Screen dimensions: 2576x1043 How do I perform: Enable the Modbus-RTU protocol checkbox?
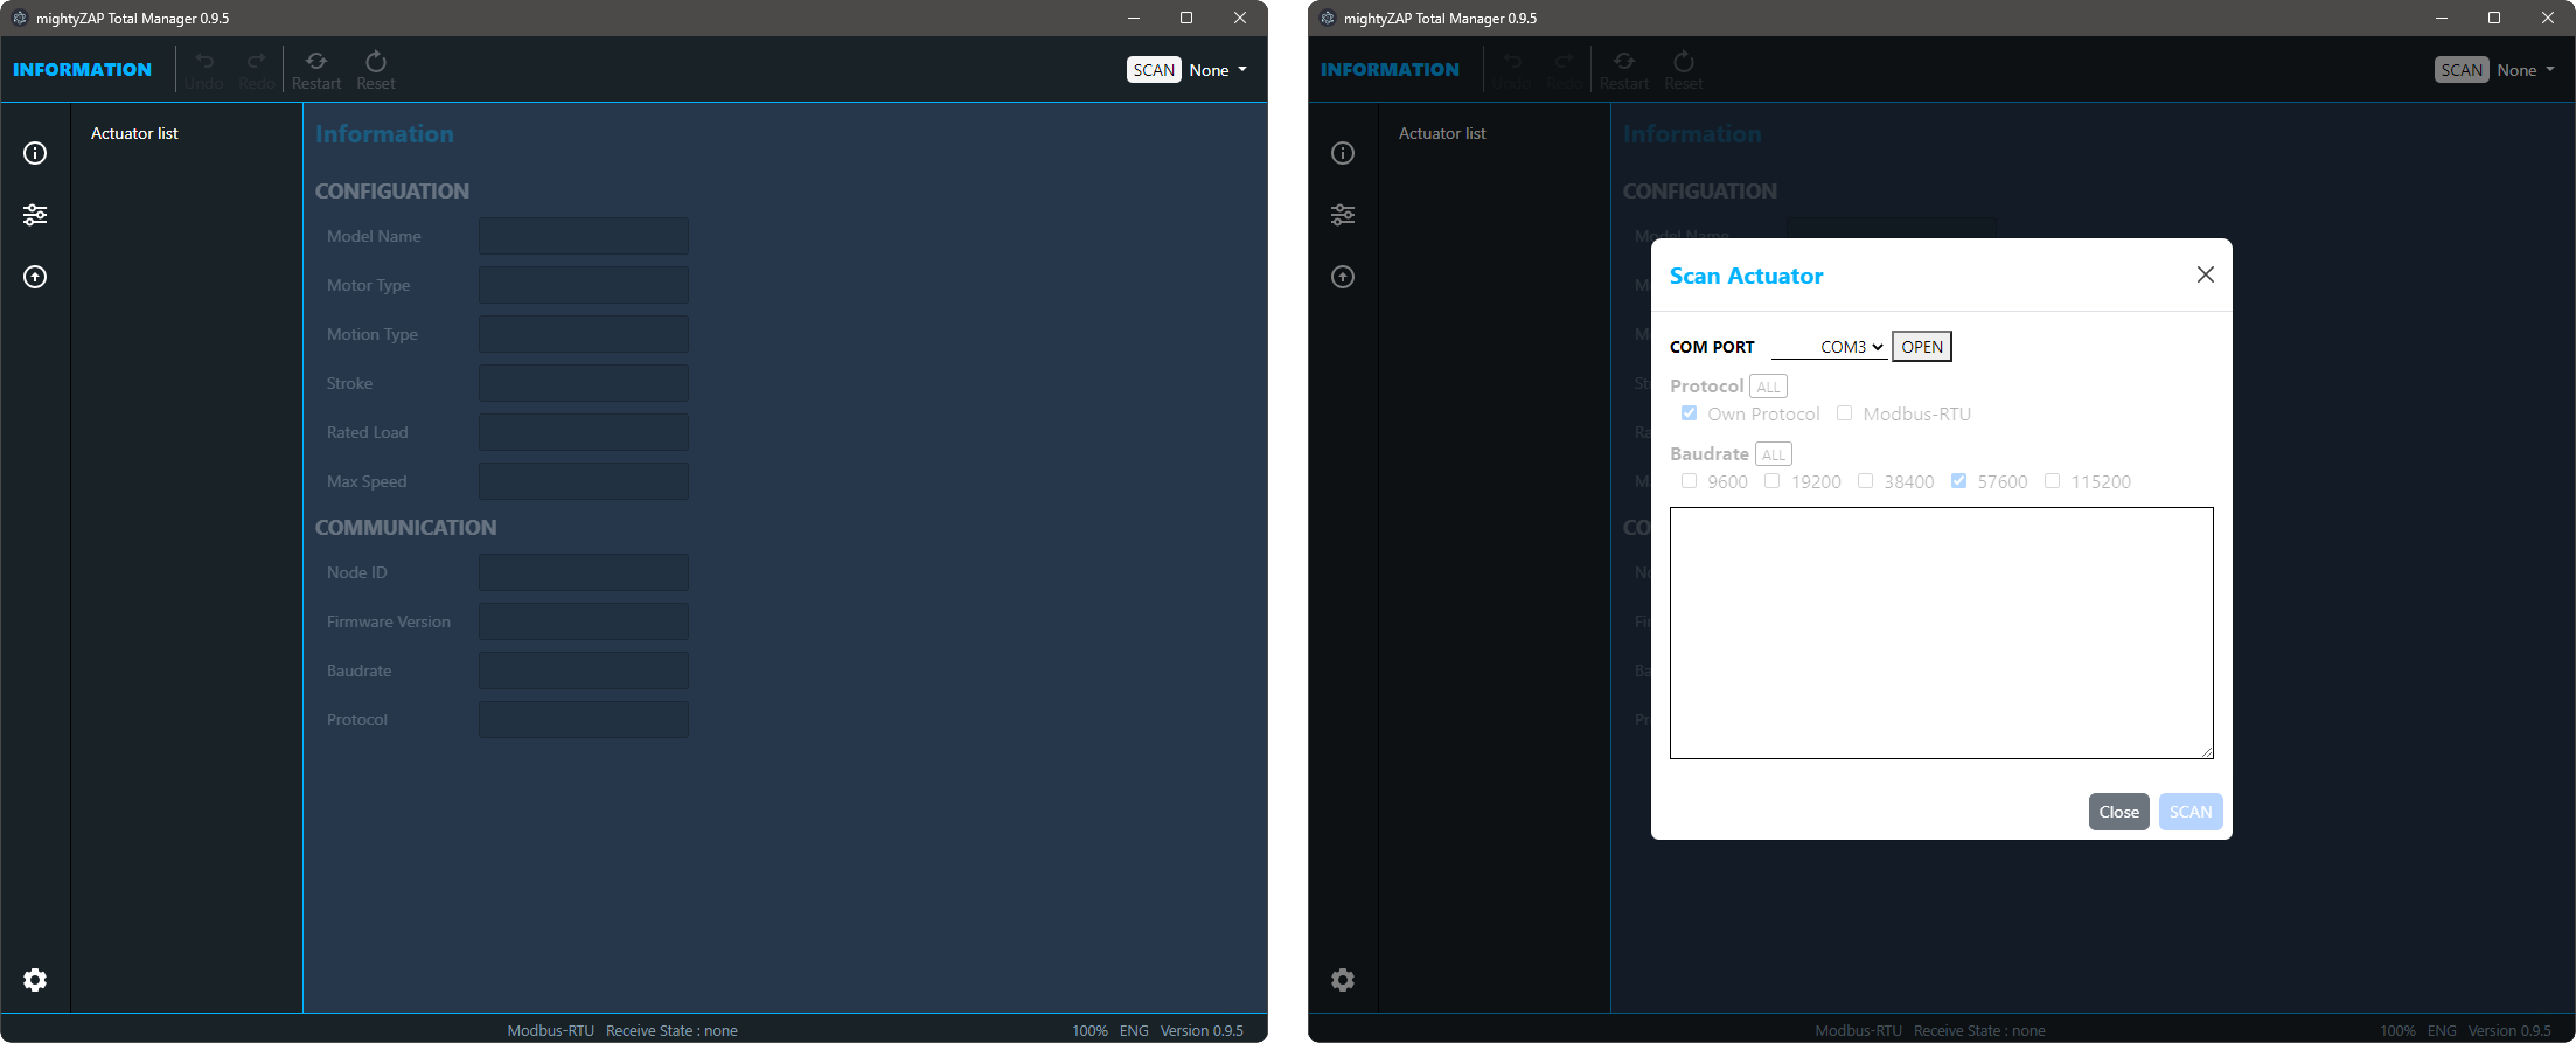pyautogui.click(x=1844, y=413)
